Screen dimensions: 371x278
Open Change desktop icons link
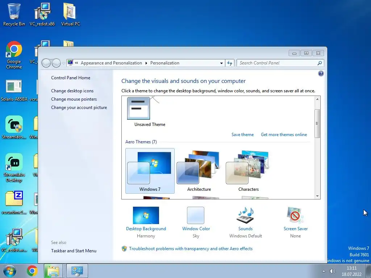[72, 91]
